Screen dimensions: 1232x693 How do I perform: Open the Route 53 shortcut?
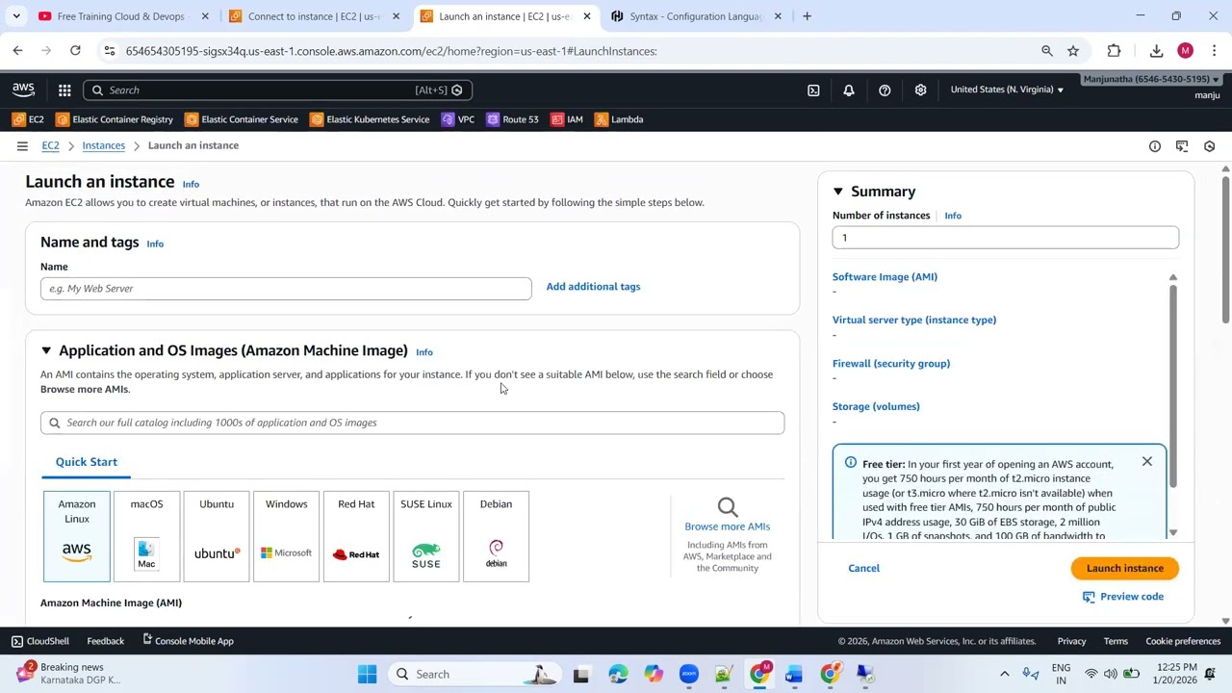513,119
